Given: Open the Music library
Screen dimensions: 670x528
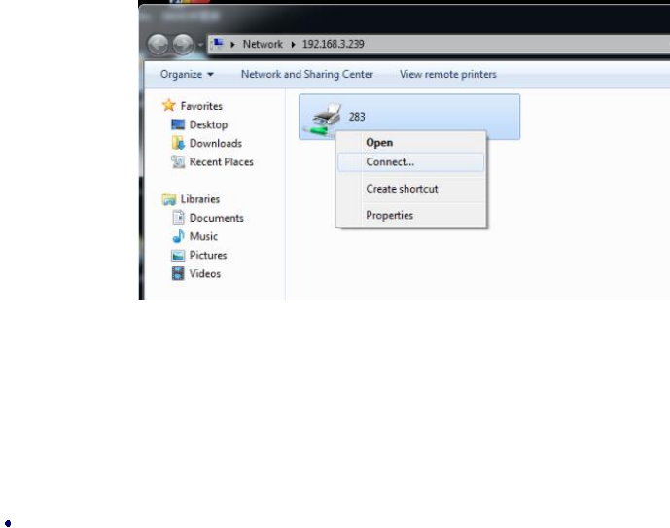Looking at the screenshot, I should click(203, 236).
